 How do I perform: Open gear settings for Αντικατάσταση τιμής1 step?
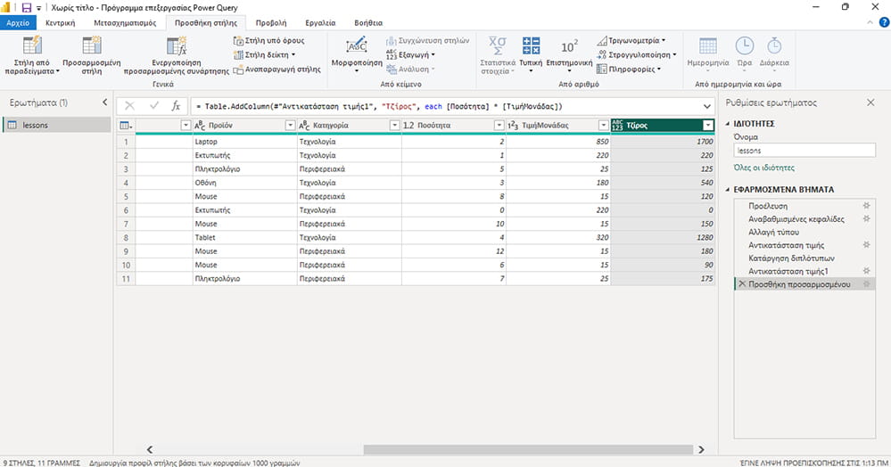click(x=866, y=271)
